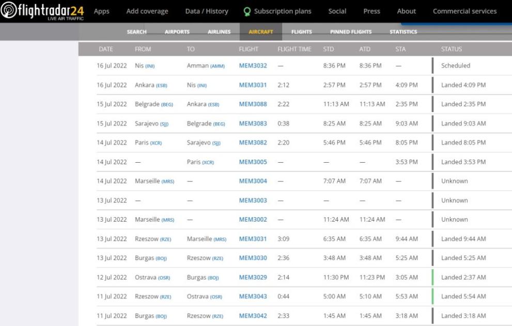Click the Subscription plans location pin icon
This screenshot has width=512, height=326.
pyautogui.click(x=247, y=11)
